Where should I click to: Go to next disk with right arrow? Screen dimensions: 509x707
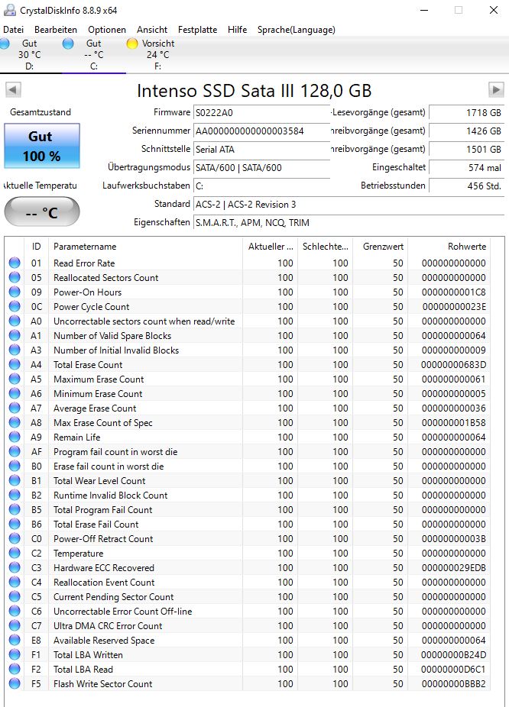(496, 90)
